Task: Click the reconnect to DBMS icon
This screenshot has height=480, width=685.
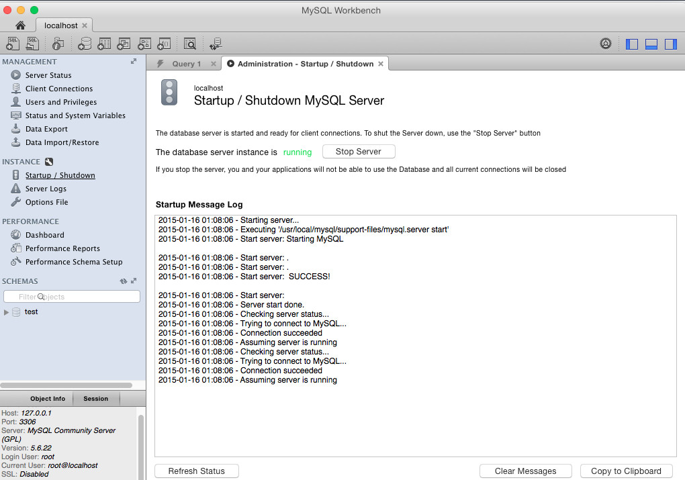Action: pyautogui.click(x=216, y=44)
